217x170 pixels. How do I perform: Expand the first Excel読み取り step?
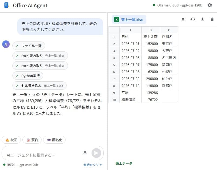(40, 56)
